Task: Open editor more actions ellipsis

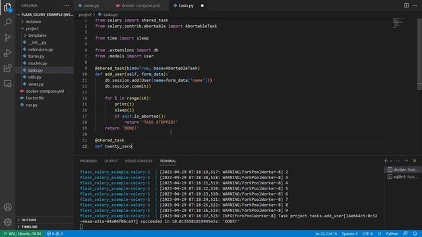Action: click(x=415, y=6)
